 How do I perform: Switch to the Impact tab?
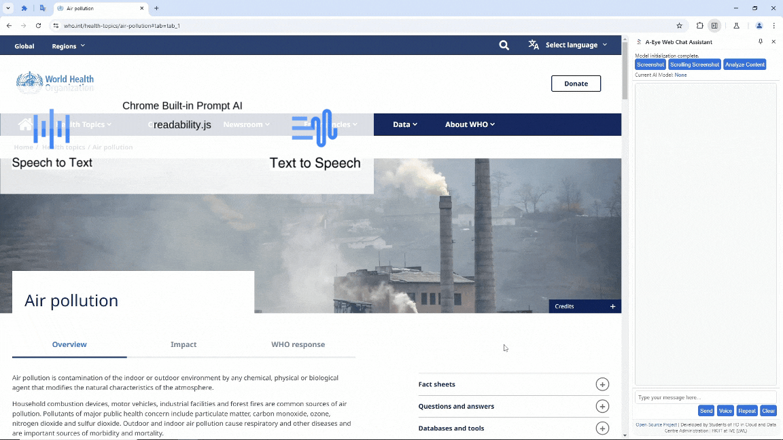(x=184, y=344)
